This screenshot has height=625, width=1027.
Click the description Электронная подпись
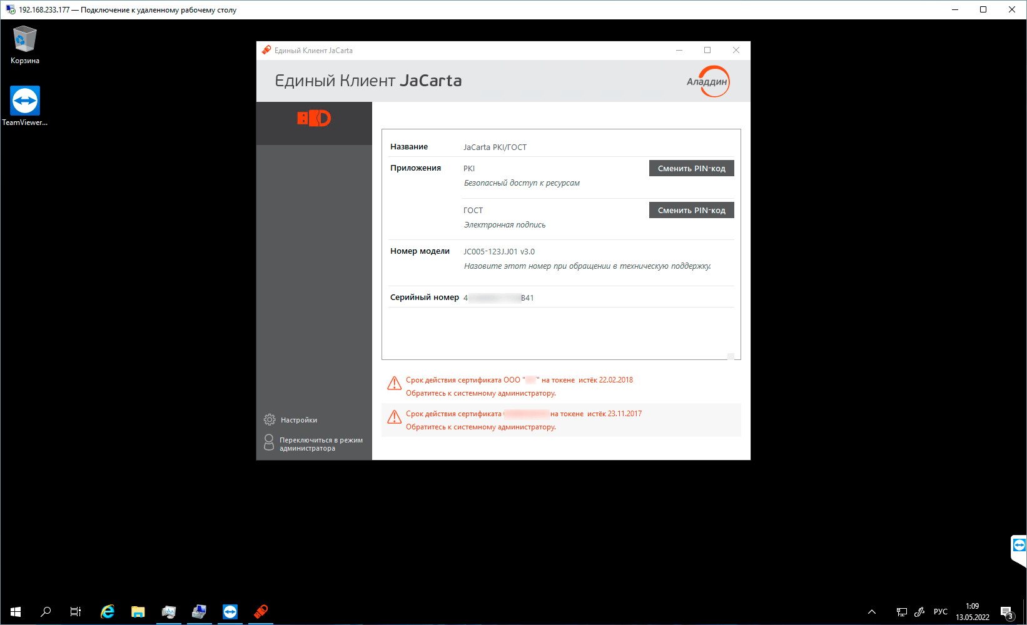(x=505, y=225)
